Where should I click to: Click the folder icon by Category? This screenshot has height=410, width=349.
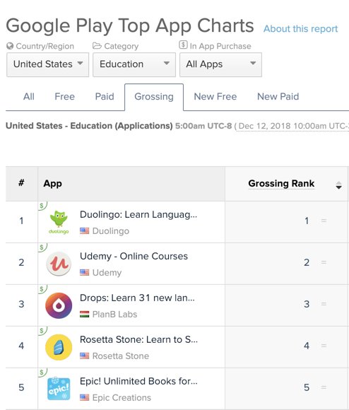[97, 46]
